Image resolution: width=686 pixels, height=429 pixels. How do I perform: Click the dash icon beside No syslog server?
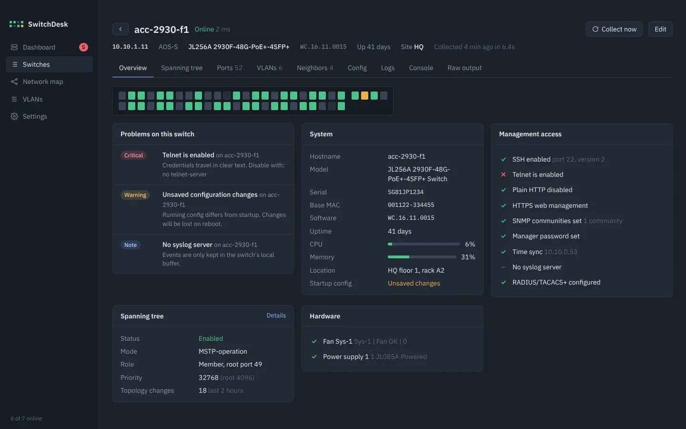tap(503, 267)
